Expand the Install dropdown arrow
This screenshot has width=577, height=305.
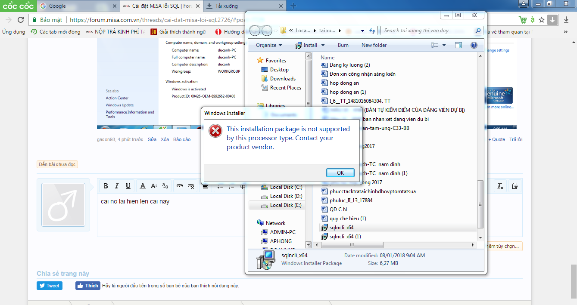[x=323, y=45]
